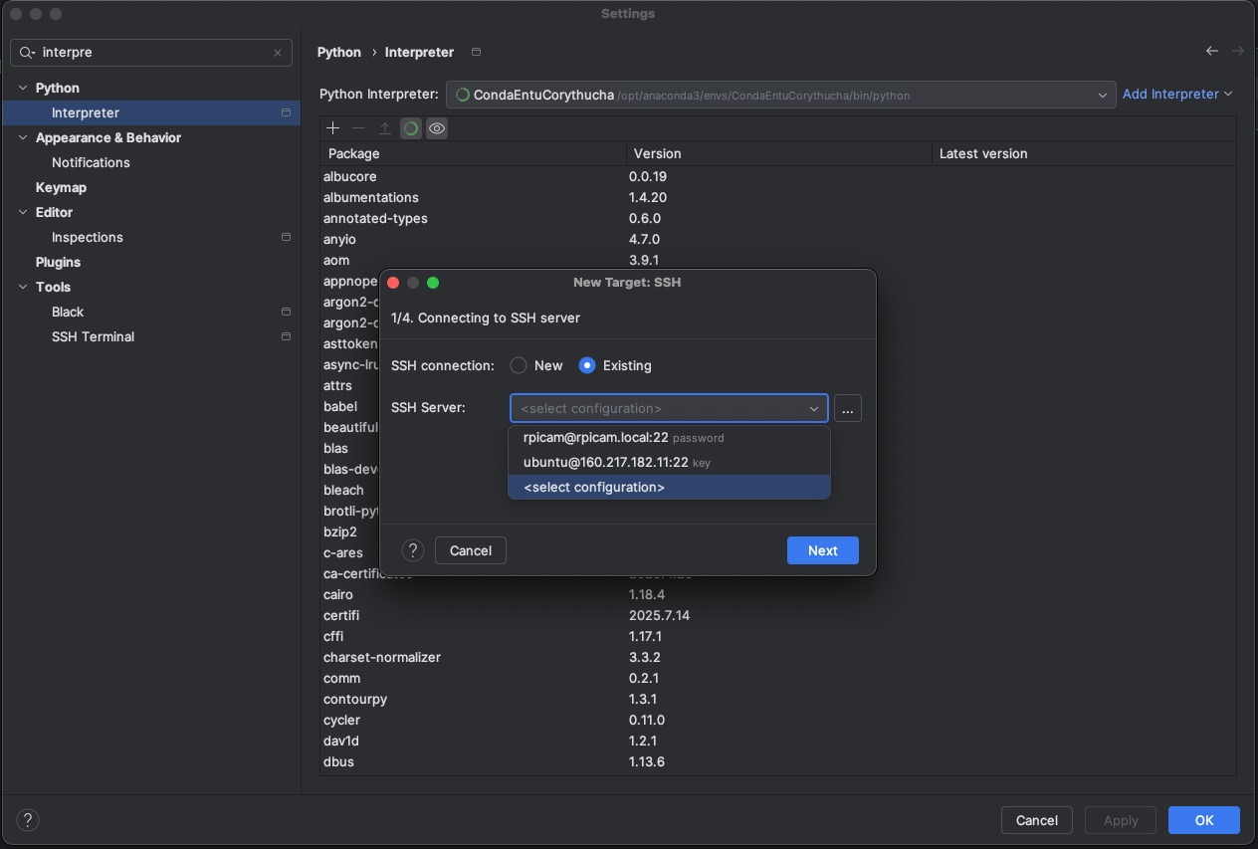
Task: Select the Existing SSH connection radio button
Action: (587, 365)
